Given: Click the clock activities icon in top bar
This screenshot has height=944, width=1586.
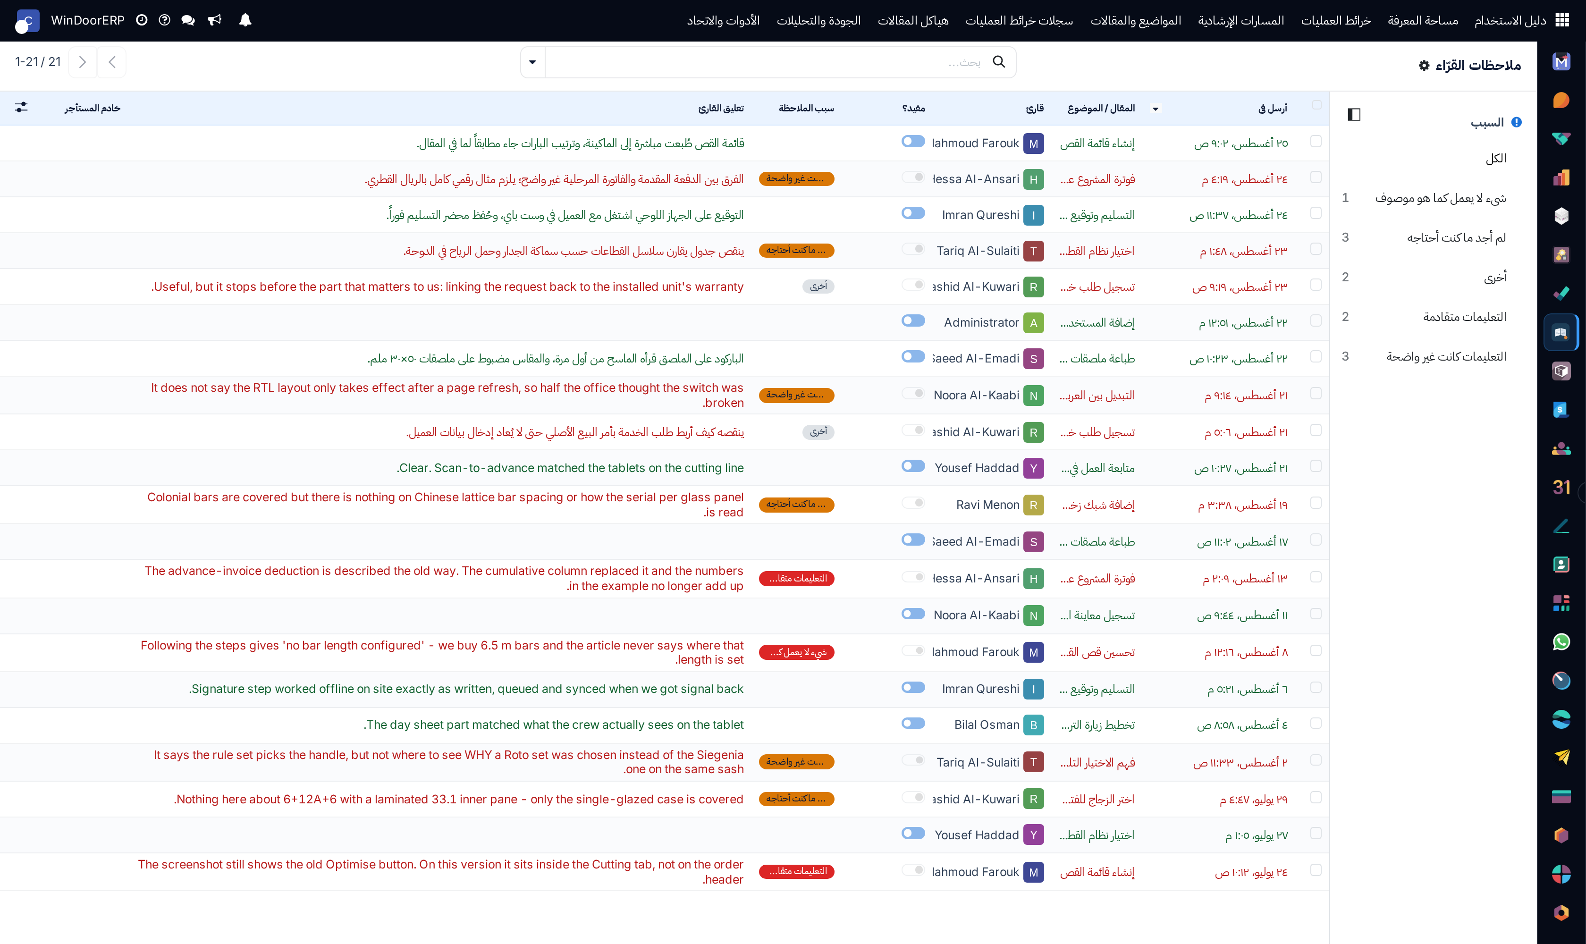Looking at the screenshot, I should pyautogui.click(x=141, y=20).
